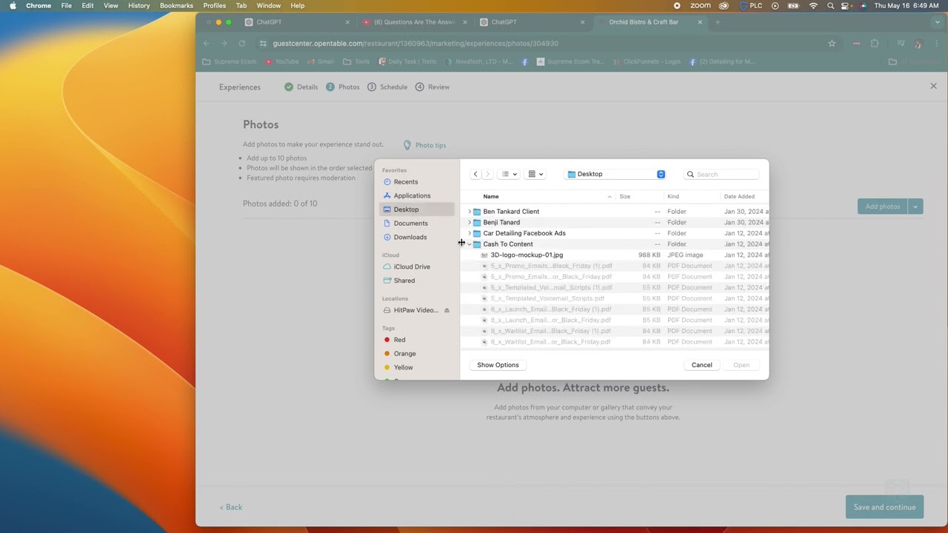Select the HitPaw Video volume

coord(415,310)
